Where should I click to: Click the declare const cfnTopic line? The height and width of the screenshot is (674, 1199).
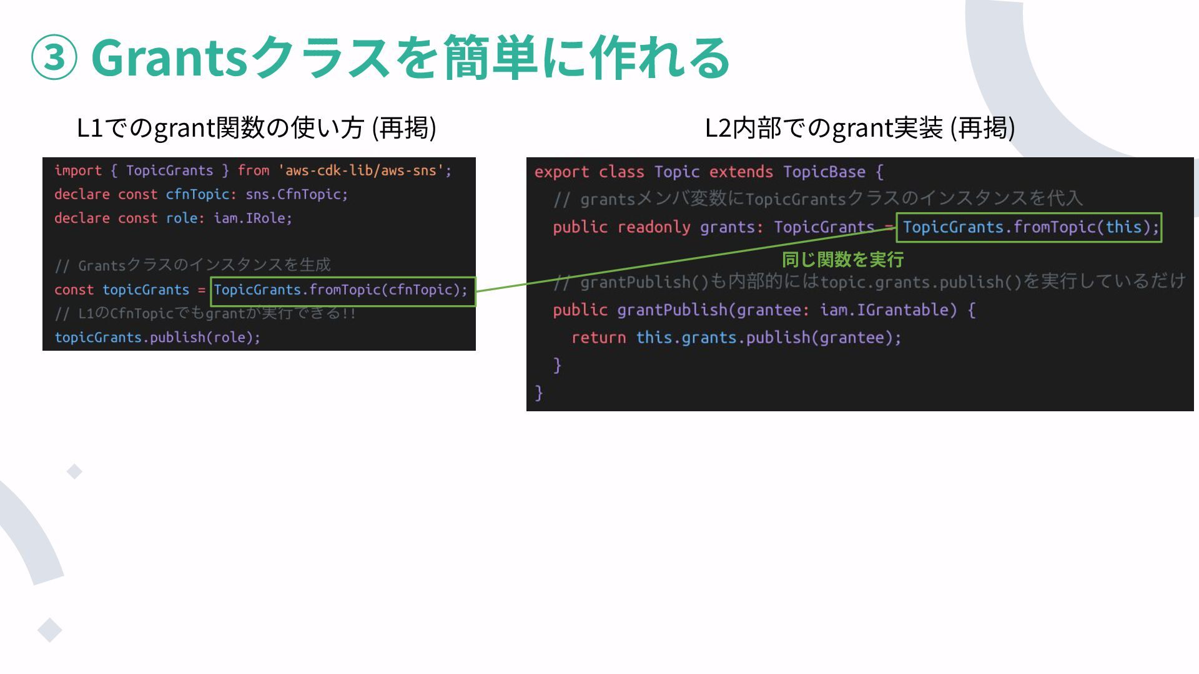(200, 195)
